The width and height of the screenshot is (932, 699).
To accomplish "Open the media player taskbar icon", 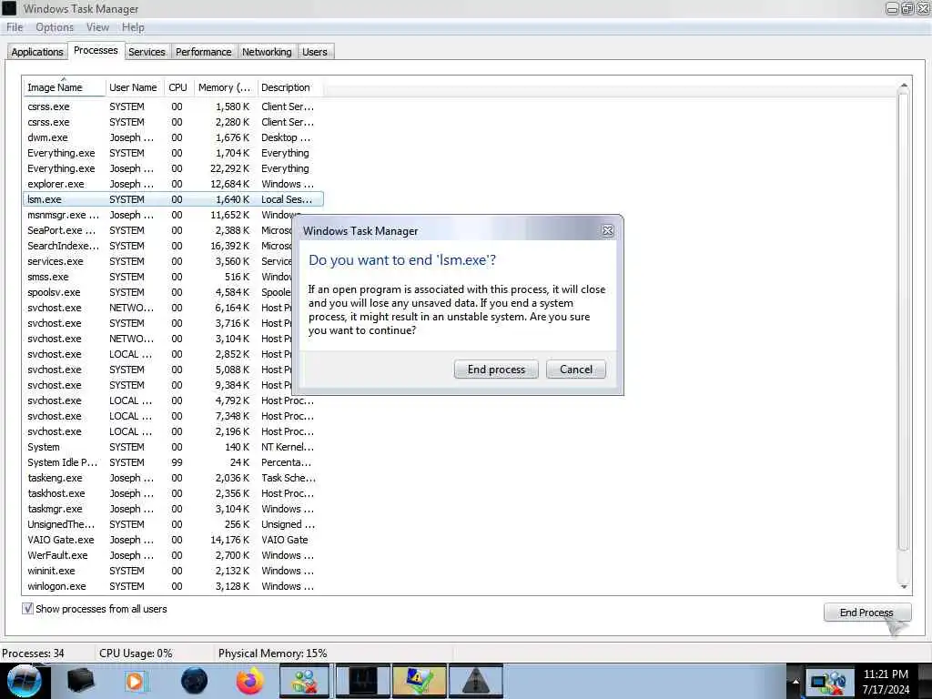I will (x=137, y=681).
